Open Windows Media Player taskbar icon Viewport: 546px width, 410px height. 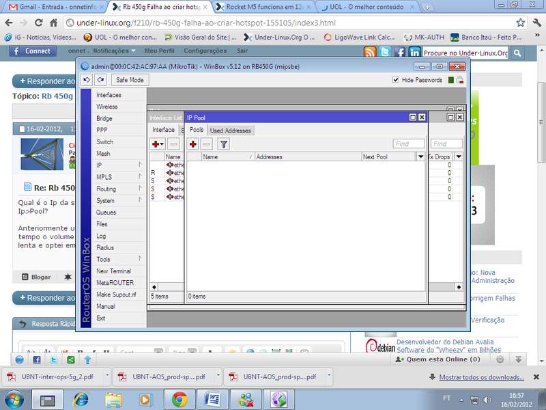tap(145, 400)
